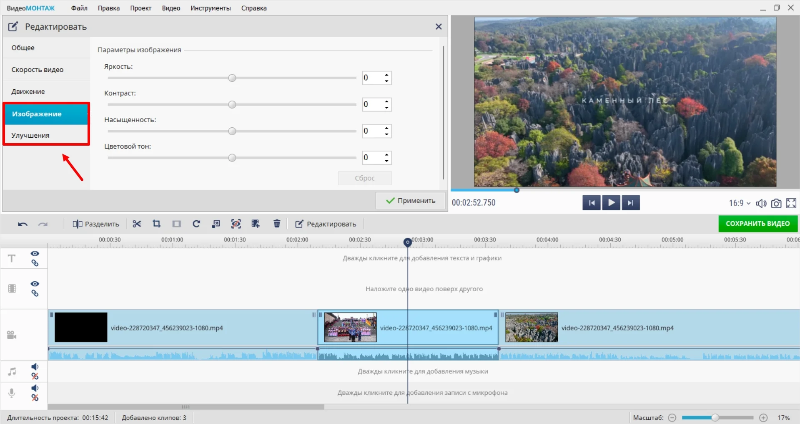Image resolution: width=800 pixels, height=424 pixels.
Task: Click the Насыщенность slider handle
Action: tap(232, 131)
